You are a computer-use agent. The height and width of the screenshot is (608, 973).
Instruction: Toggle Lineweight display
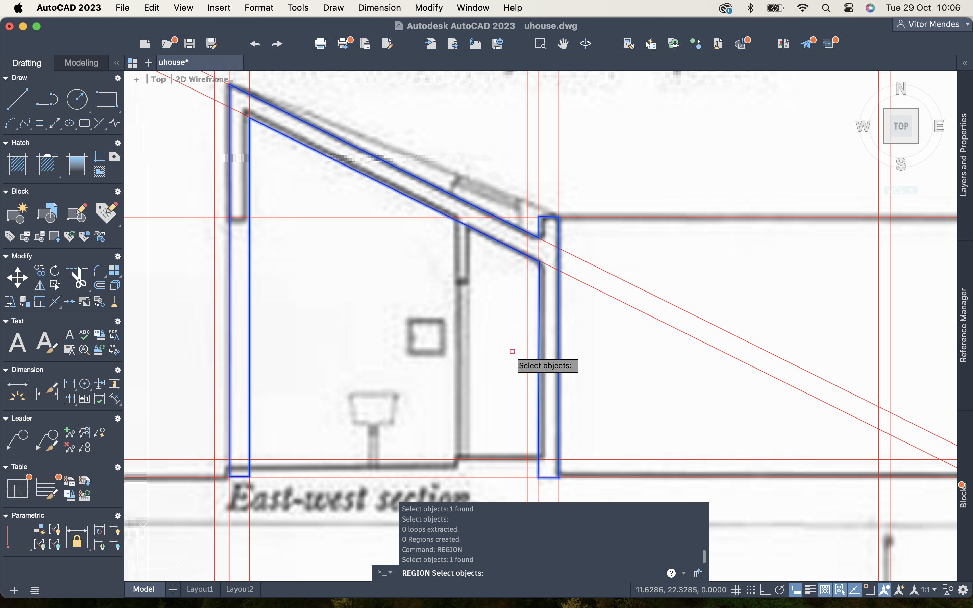click(x=810, y=590)
